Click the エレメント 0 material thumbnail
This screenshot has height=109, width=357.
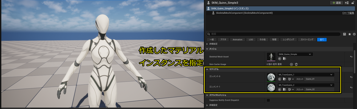(271, 77)
